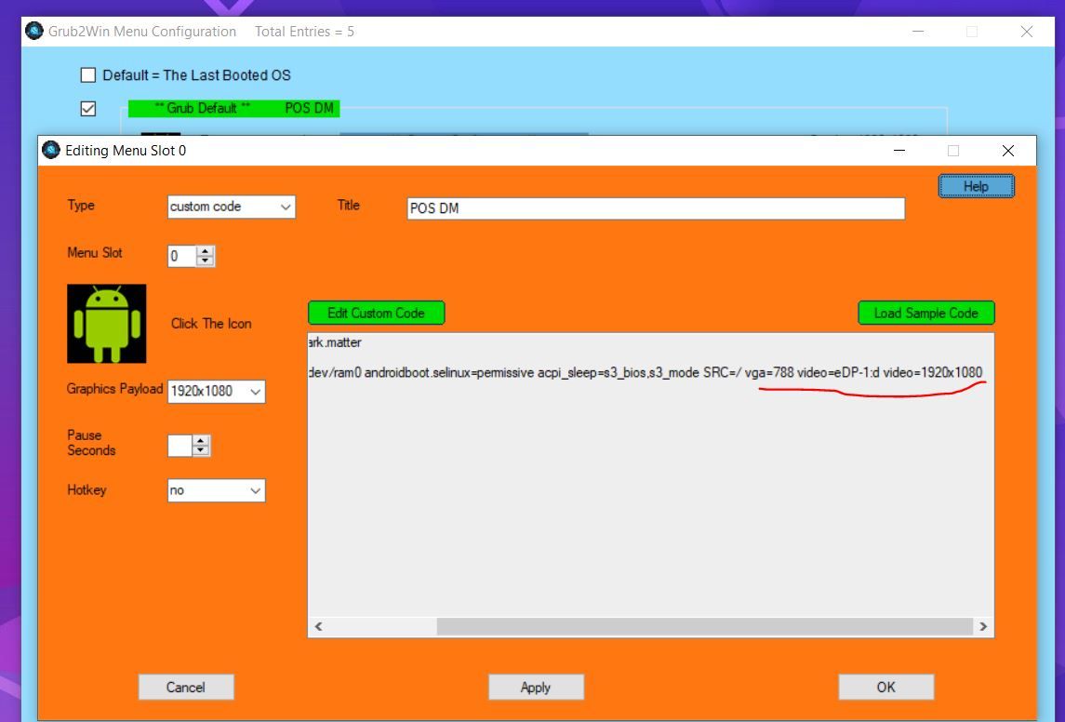Cancel editing the menu slot
The height and width of the screenshot is (722, 1065).
[185, 688]
